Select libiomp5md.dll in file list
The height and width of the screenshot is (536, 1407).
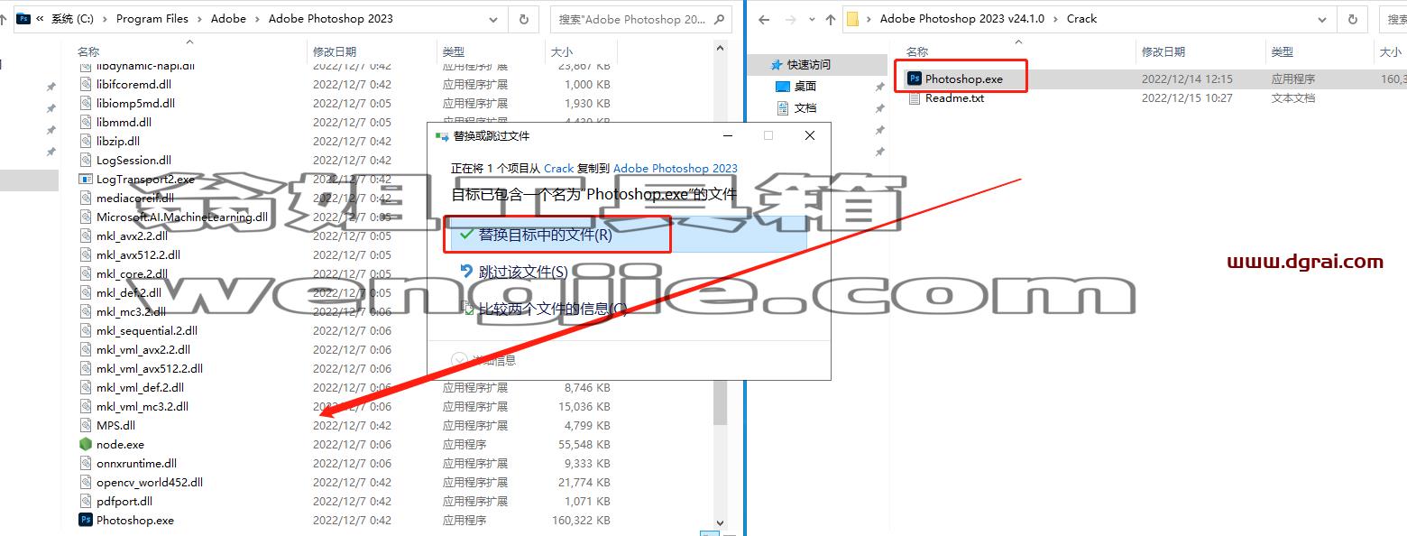coord(135,103)
